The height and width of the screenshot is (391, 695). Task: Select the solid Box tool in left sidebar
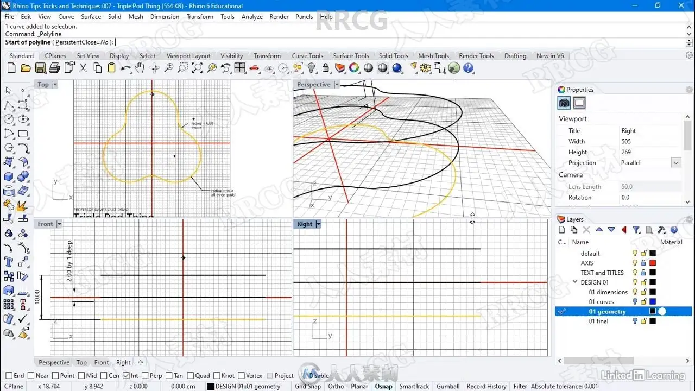(x=9, y=176)
